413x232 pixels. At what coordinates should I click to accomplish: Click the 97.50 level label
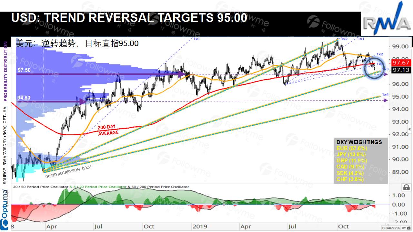(x=24, y=70)
